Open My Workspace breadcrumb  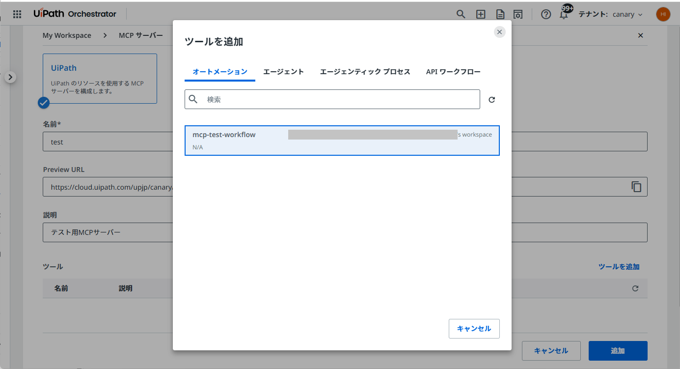click(67, 35)
